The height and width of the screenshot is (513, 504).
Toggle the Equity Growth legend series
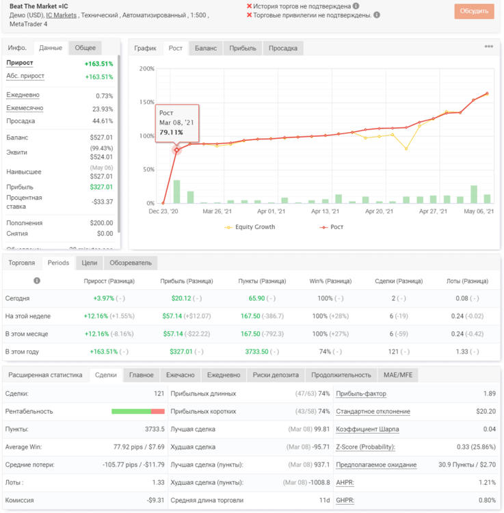[250, 227]
